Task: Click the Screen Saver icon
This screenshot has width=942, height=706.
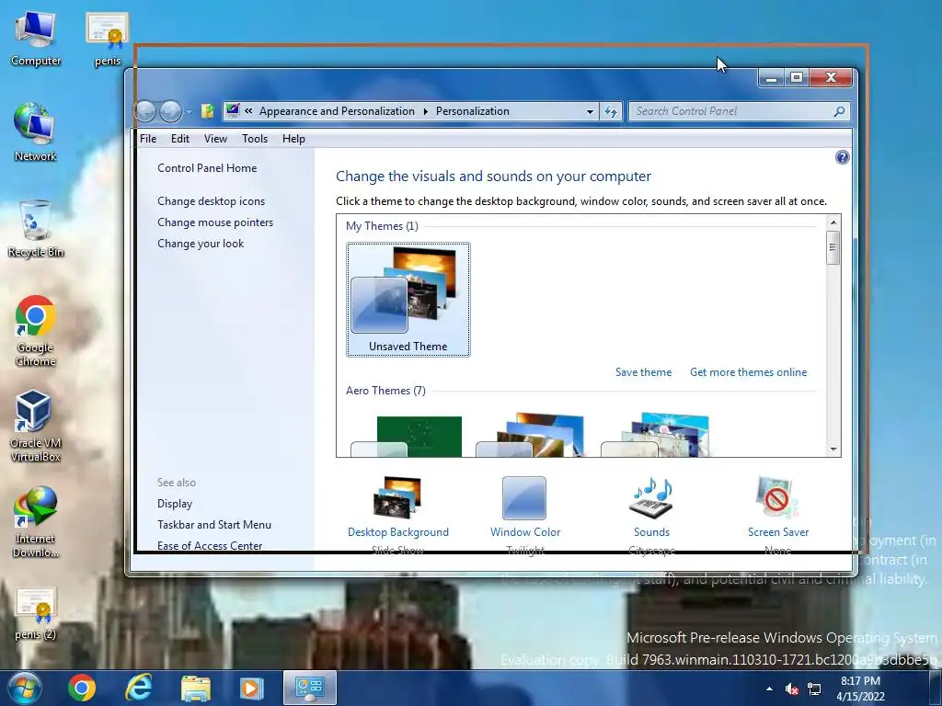Action: point(777,497)
